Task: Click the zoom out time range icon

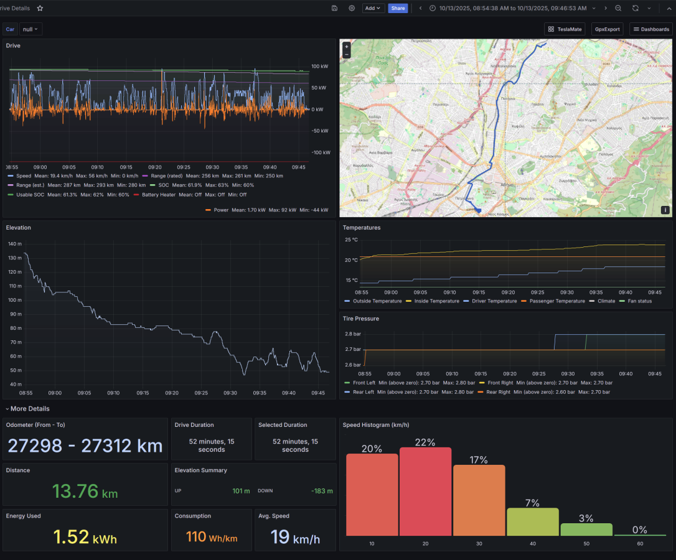Action: coord(618,8)
